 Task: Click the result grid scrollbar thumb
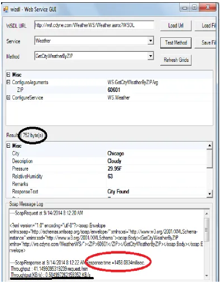point(210,158)
